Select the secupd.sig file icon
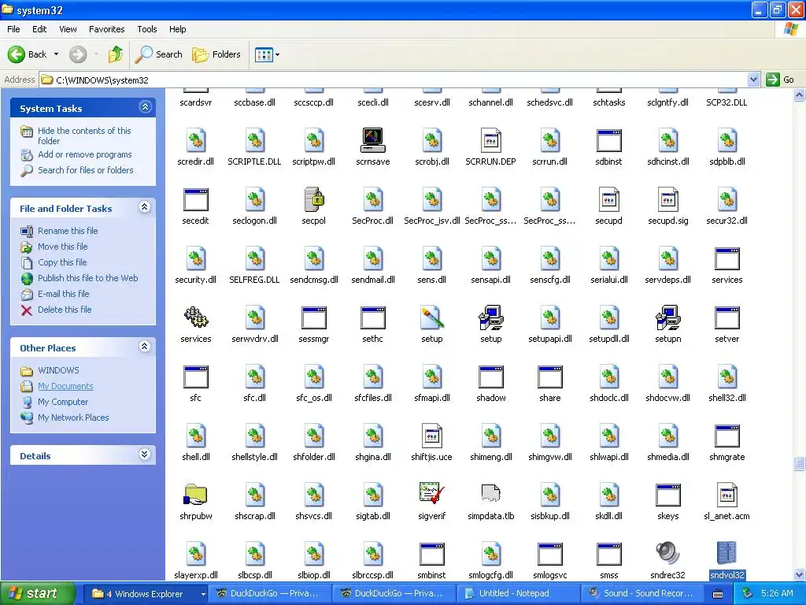The height and width of the screenshot is (605, 806). [x=667, y=199]
